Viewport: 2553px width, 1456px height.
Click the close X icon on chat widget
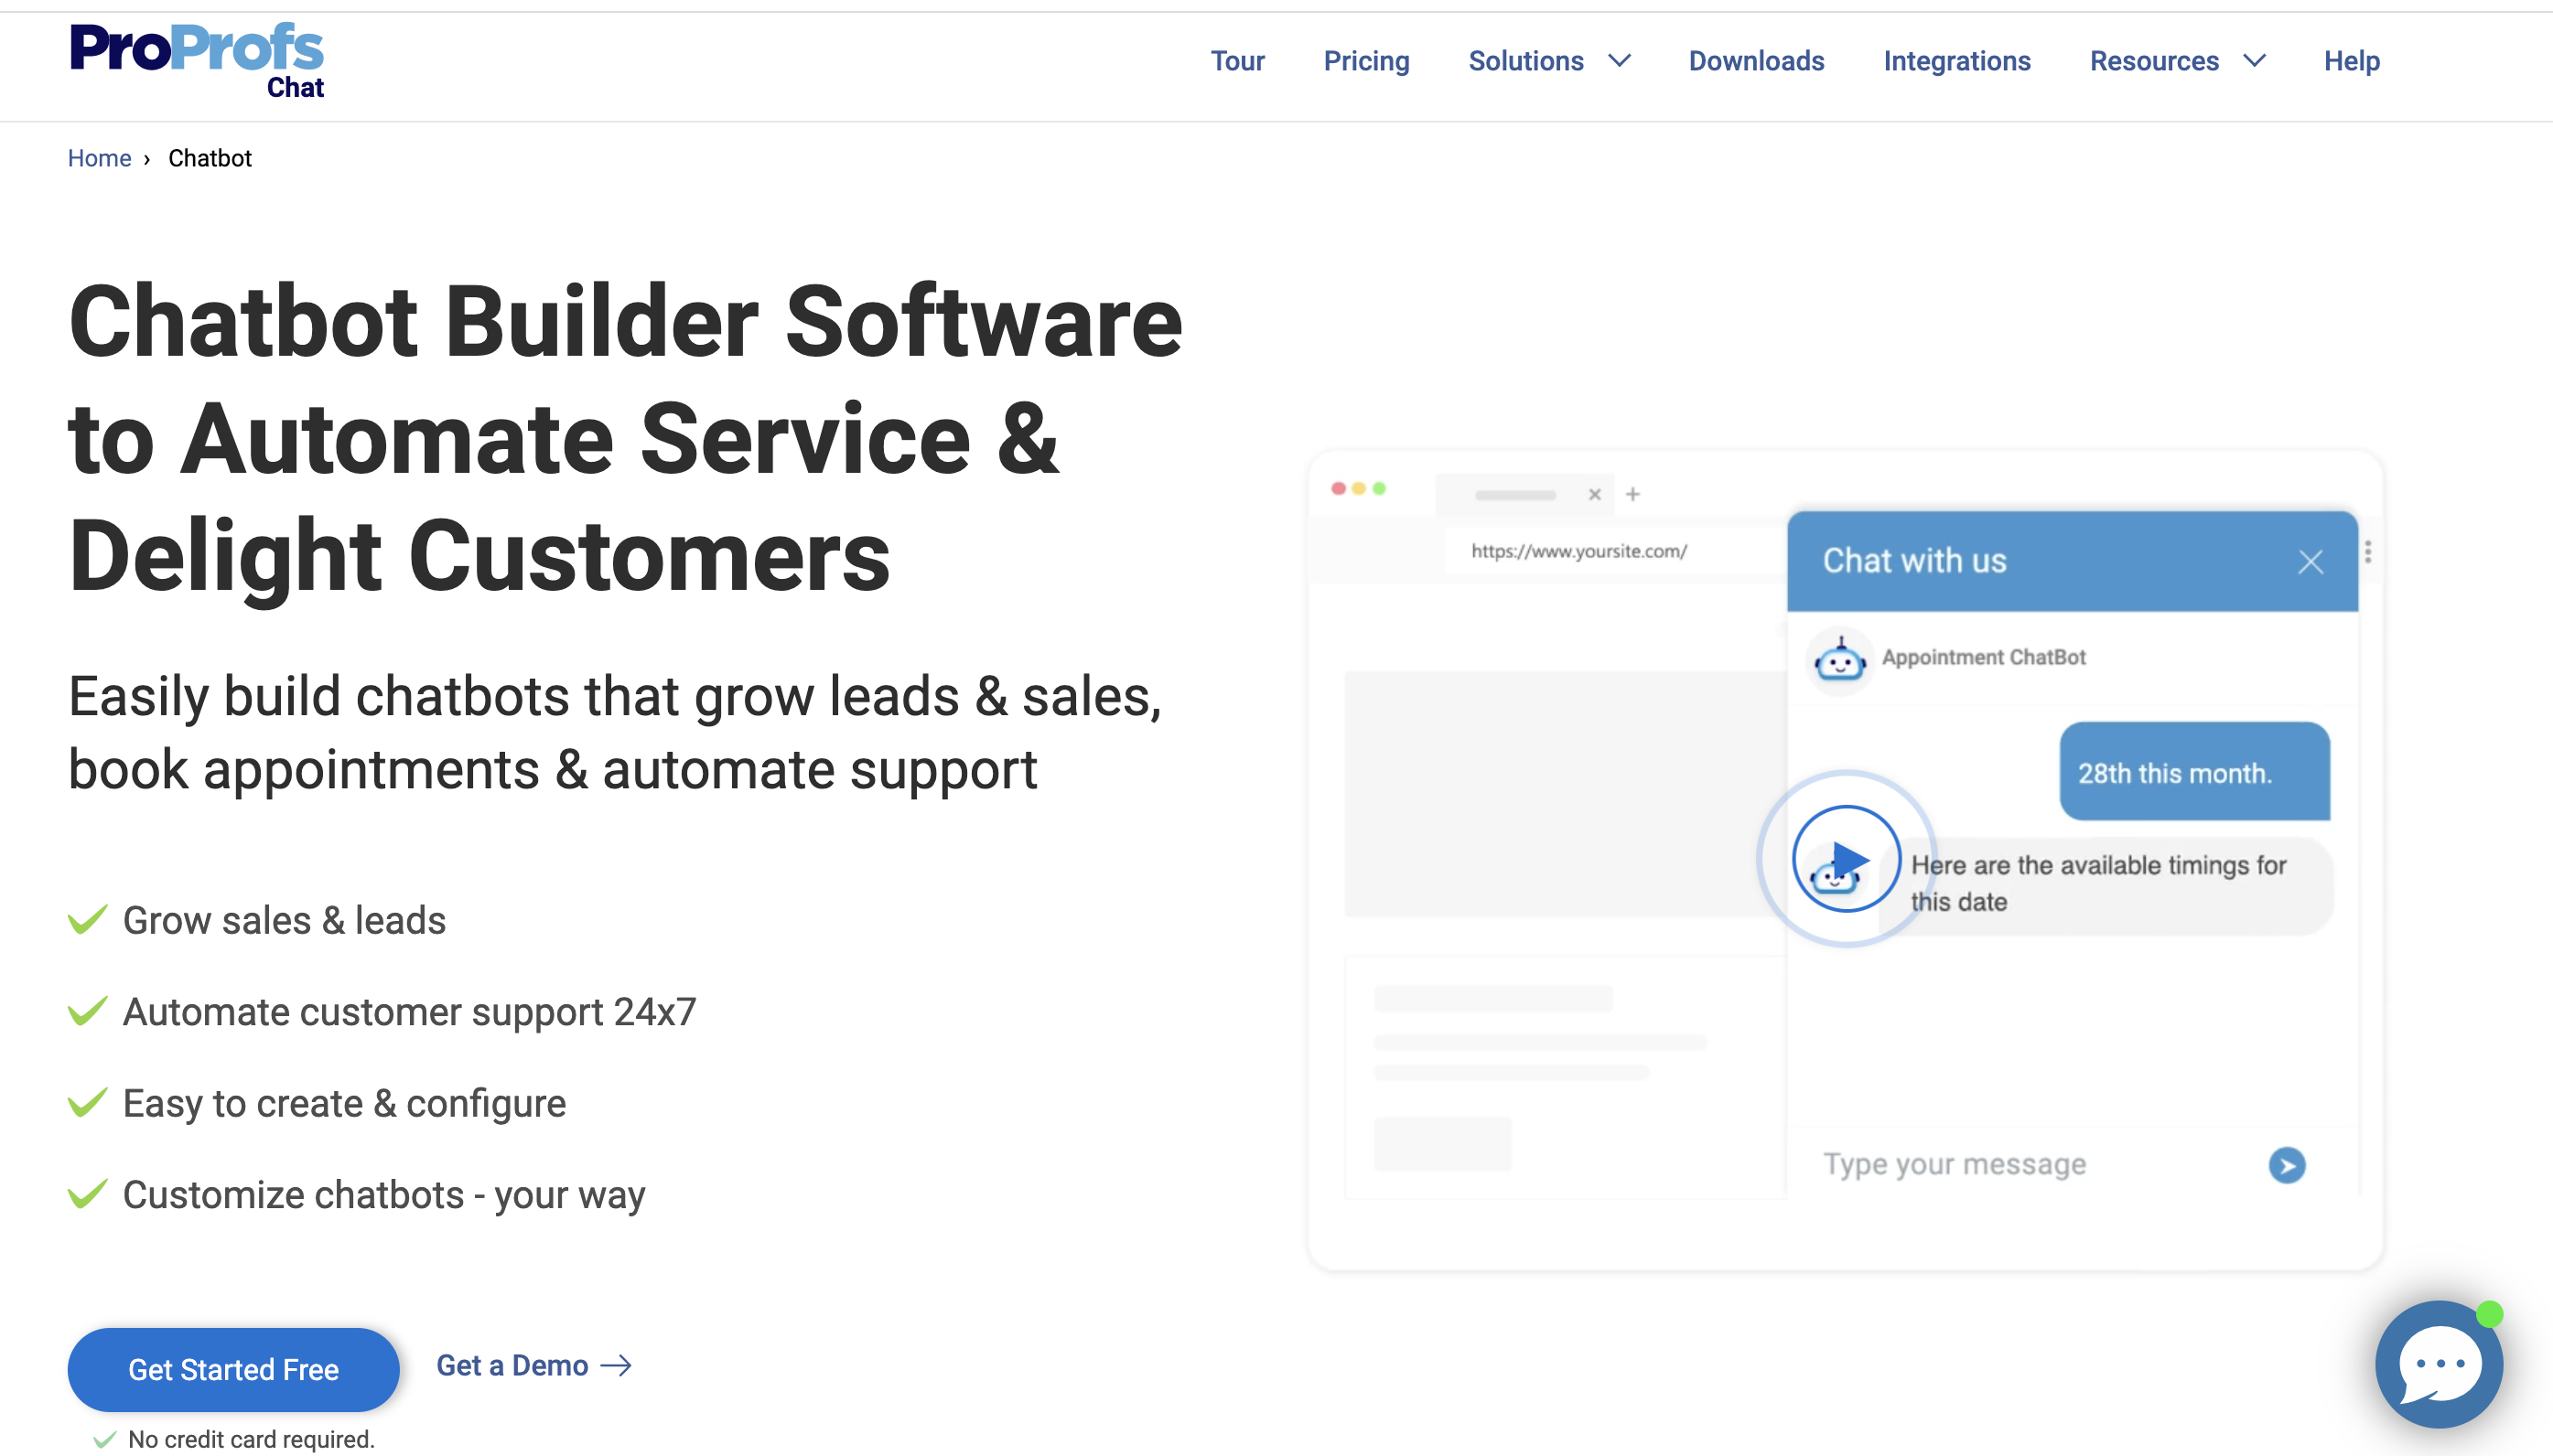coord(2310,561)
